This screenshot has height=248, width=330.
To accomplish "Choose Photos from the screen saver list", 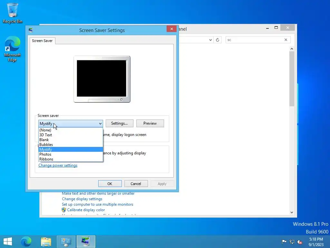I will pyautogui.click(x=71, y=154).
